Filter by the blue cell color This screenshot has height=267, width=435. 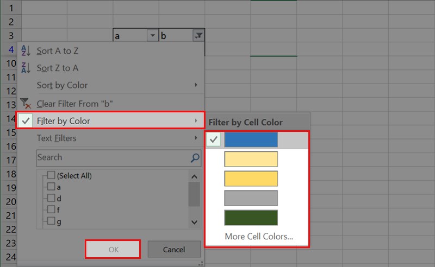[x=251, y=139]
